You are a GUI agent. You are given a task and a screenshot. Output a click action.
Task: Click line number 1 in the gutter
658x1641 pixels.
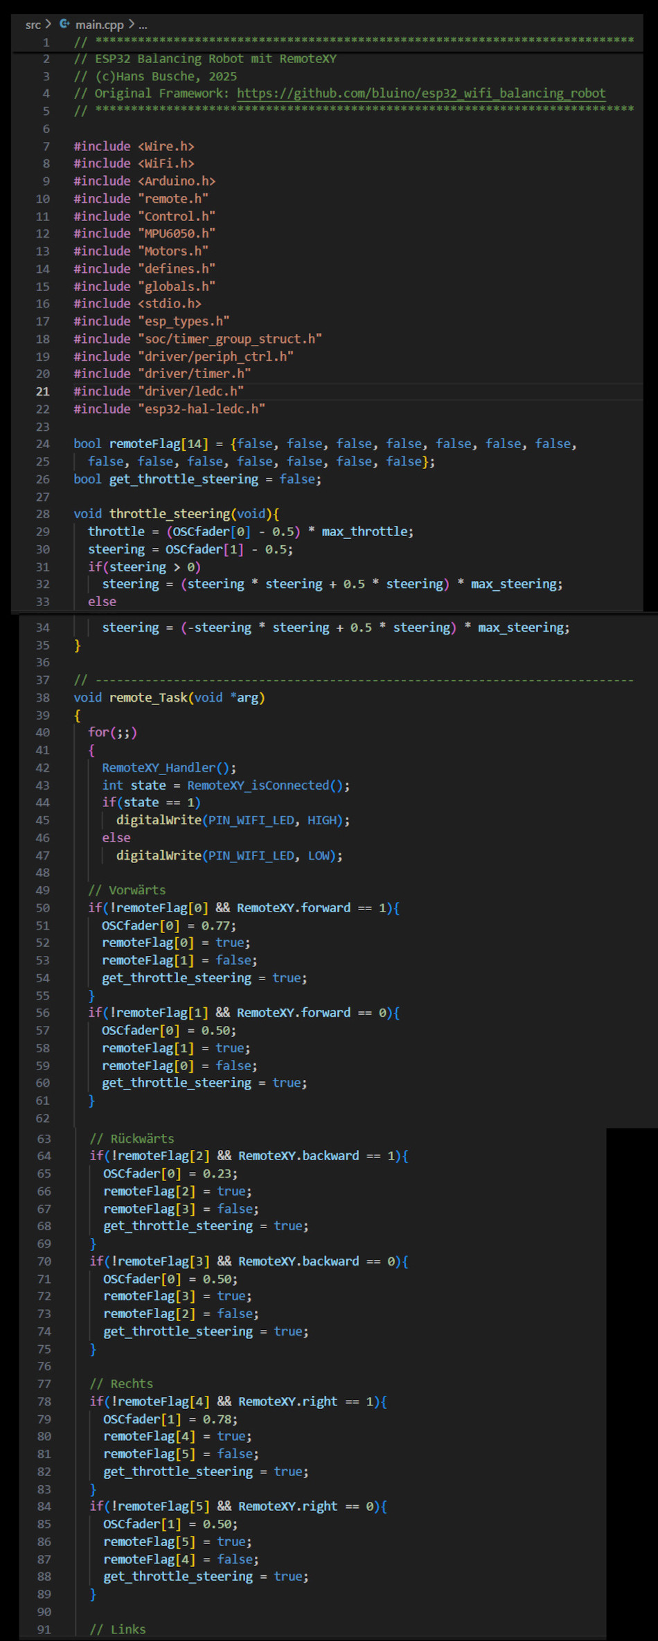tap(46, 42)
